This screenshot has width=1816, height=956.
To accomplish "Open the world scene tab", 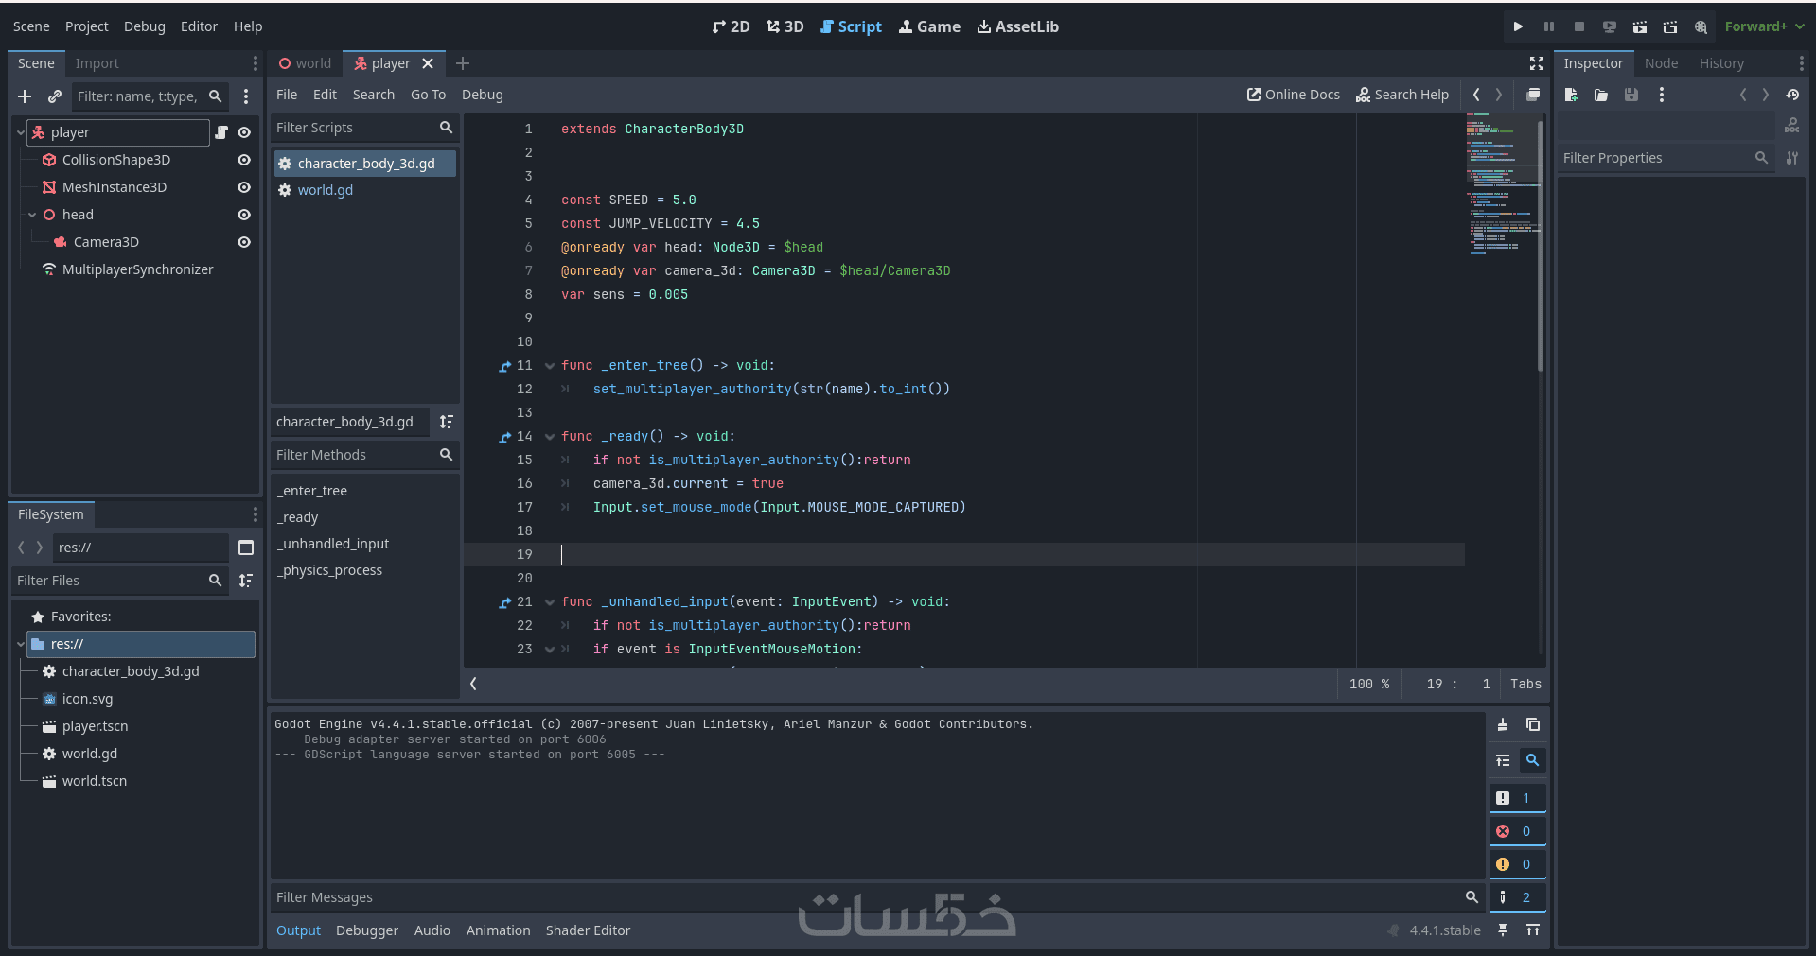I will (305, 63).
